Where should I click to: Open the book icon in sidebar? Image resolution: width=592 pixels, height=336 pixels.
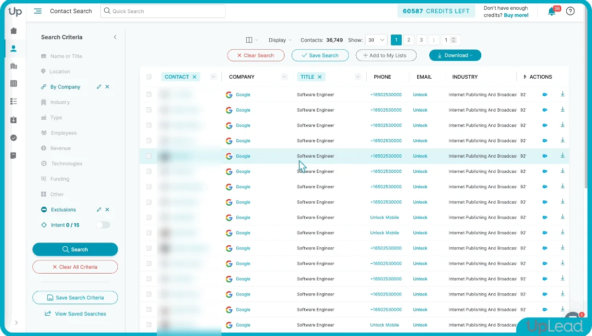(x=14, y=155)
